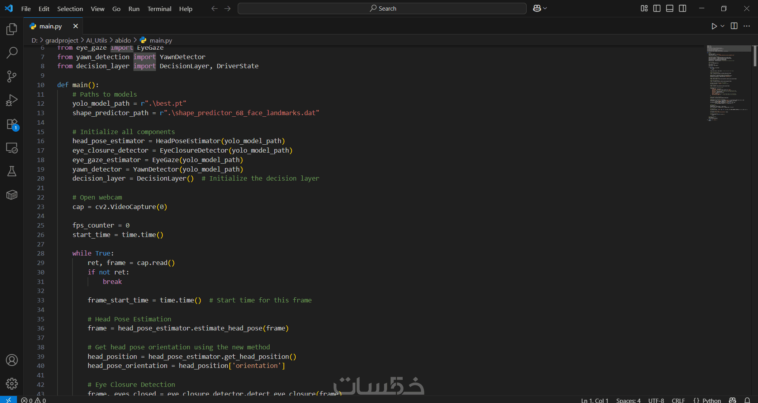Open the Help menu
Image resolution: width=758 pixels, height=403 pixels.
186,9
